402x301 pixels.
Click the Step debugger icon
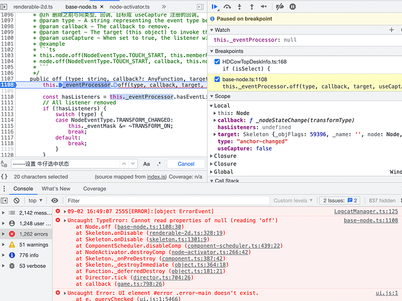pos(264,7)
